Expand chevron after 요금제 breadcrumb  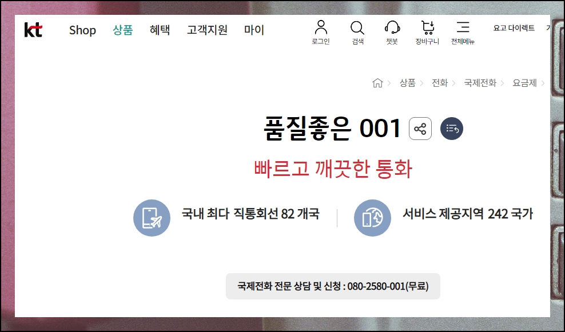point(542,83)
